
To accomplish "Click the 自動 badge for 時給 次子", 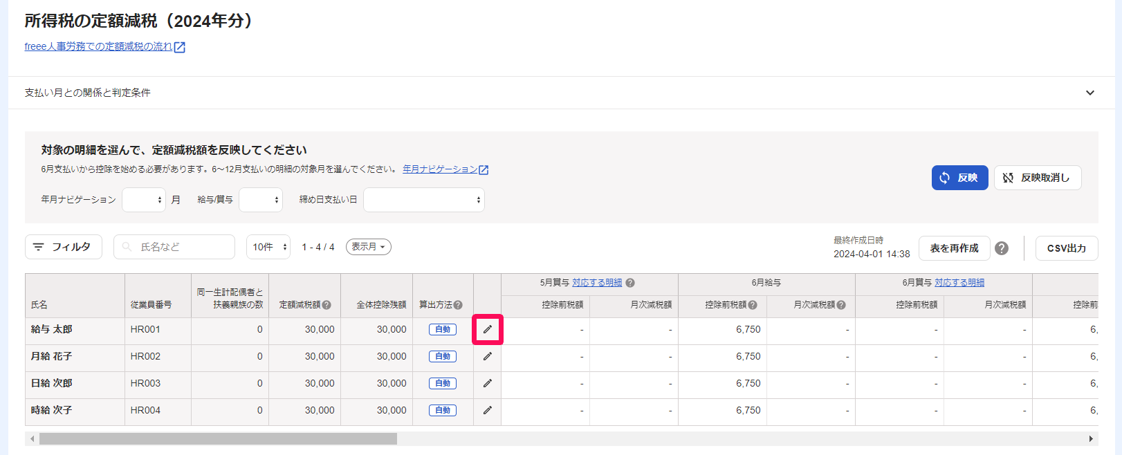I will pyautogui.click(x=443, y=410).
